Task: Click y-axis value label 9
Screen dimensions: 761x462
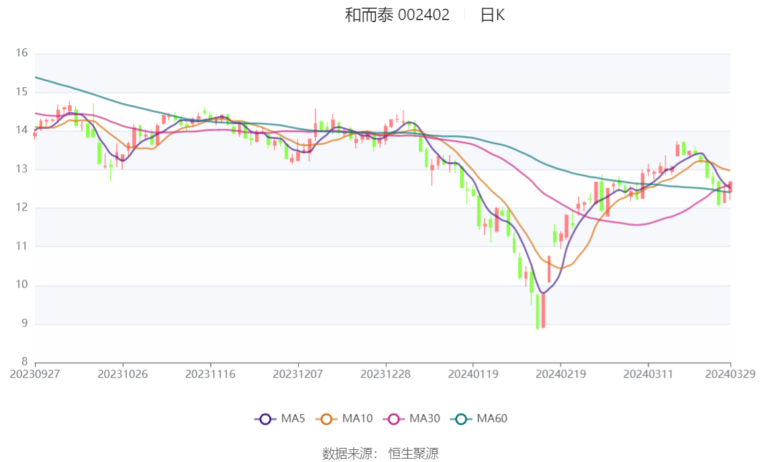Action: (25, 323)
